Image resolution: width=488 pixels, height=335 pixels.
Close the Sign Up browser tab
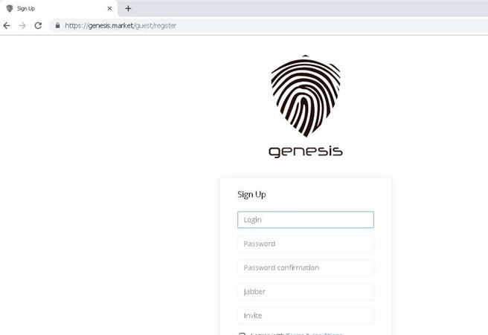click(109, 8)
